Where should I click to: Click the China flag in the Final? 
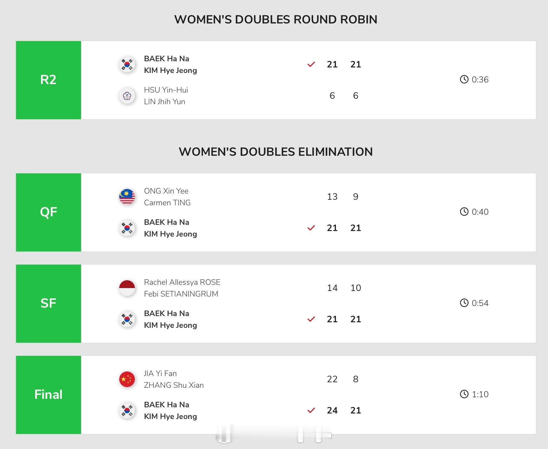pos(127,379)
